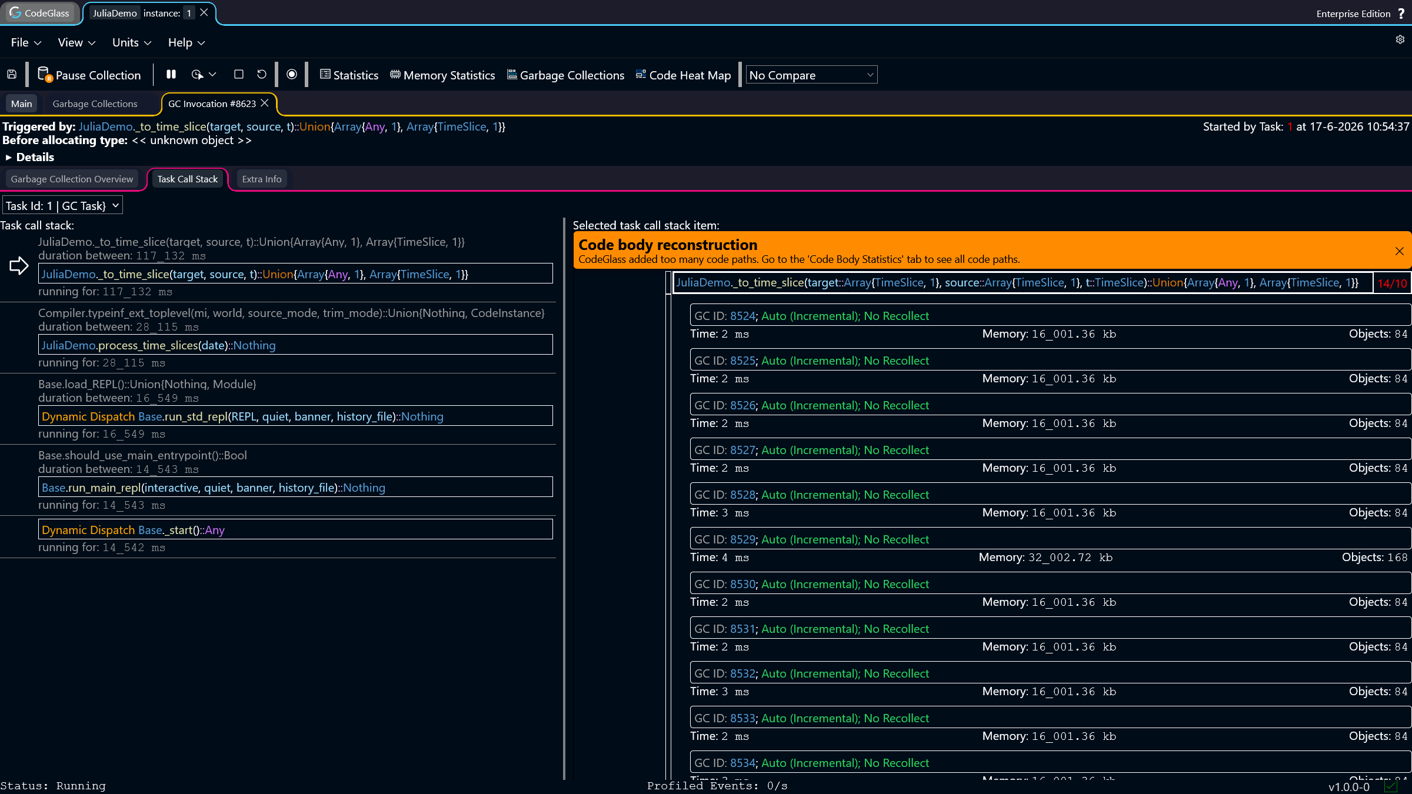Open the File menu
Screen dimensions: 1412x794
26,42
